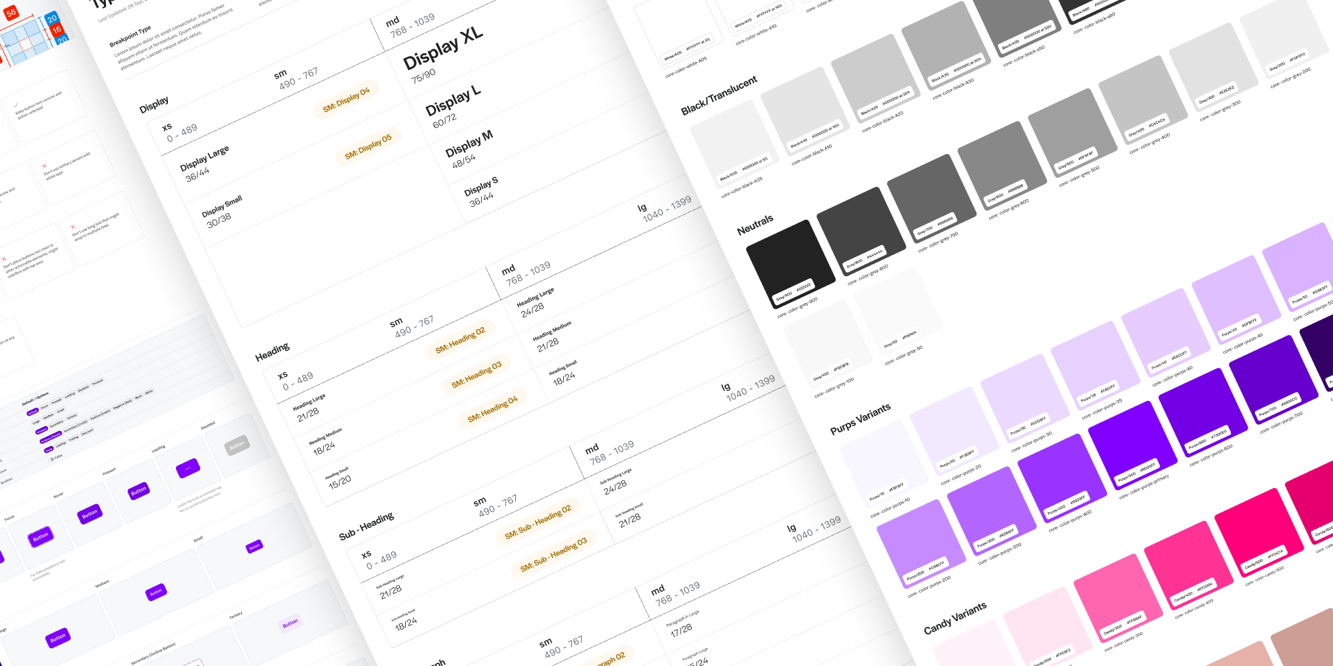This screenshot has height=666, width=1333.
Task: Pick the Grey/700 swatch
Action: [932, 197]
